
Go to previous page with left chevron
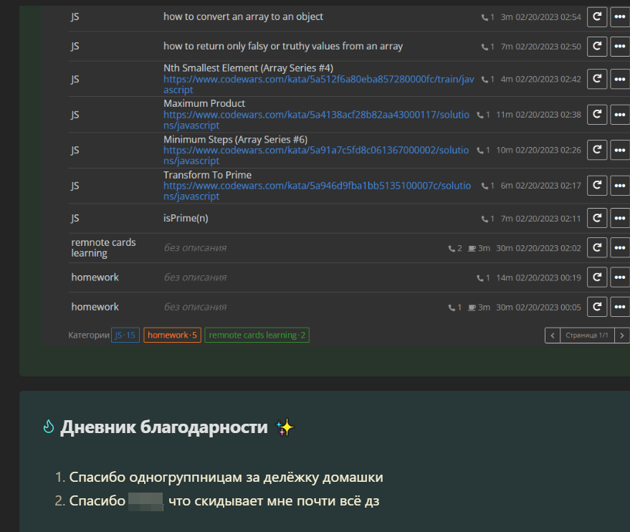(552, 335)
